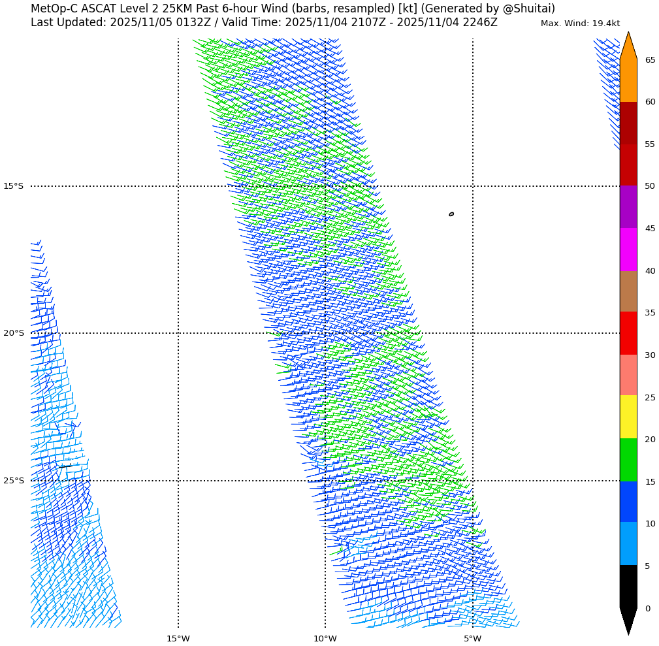Click the green 15-20 kt colorbar segment
The height and width of the screenshot is (646, 659).
628,460
